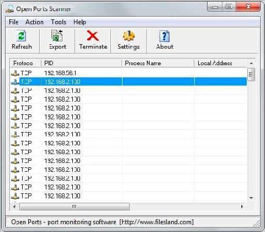Open the File menu
Screen dimensions: 265x232
[x=14, y=22]
